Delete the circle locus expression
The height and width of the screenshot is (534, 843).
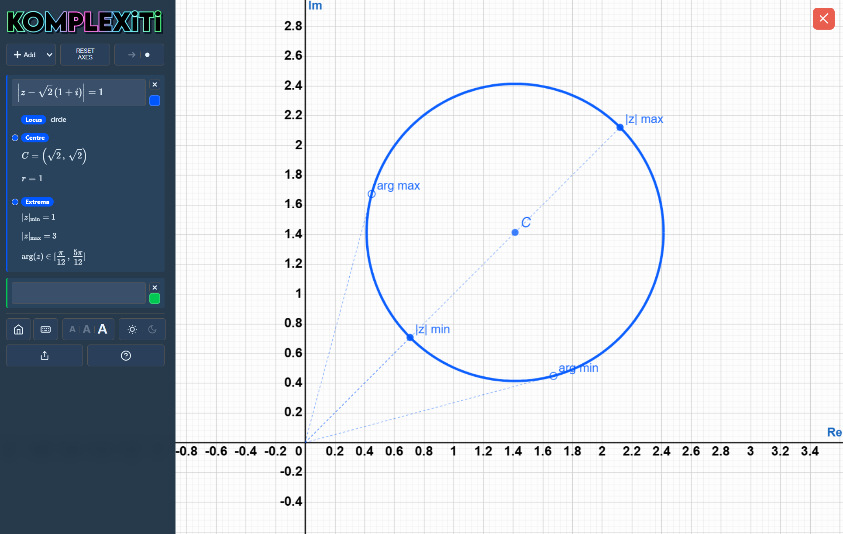(x=155, y=85)
